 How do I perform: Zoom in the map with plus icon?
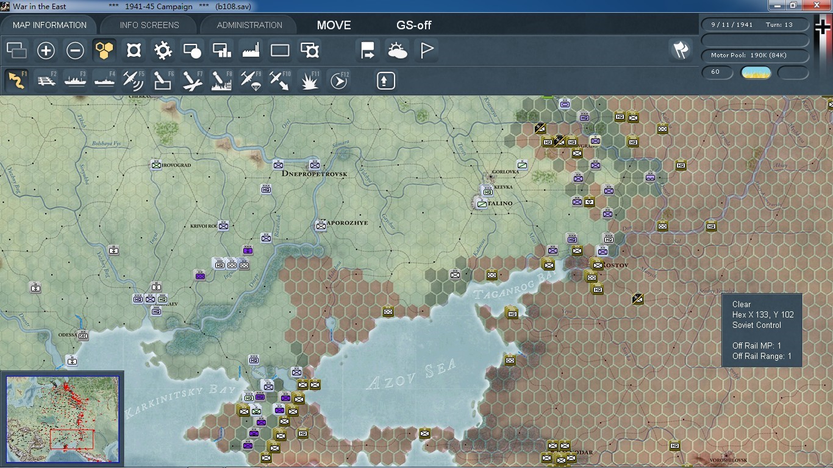[46, 50]
